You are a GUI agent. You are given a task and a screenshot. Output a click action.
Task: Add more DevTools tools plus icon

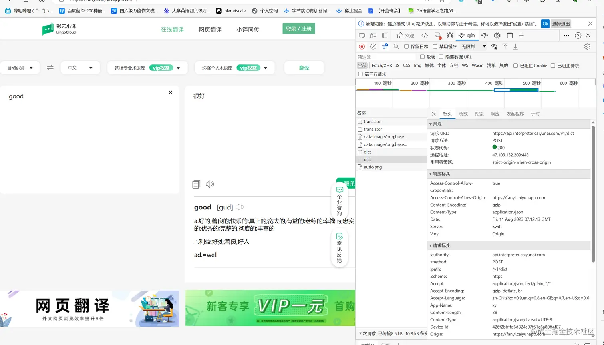pos(521,35)
